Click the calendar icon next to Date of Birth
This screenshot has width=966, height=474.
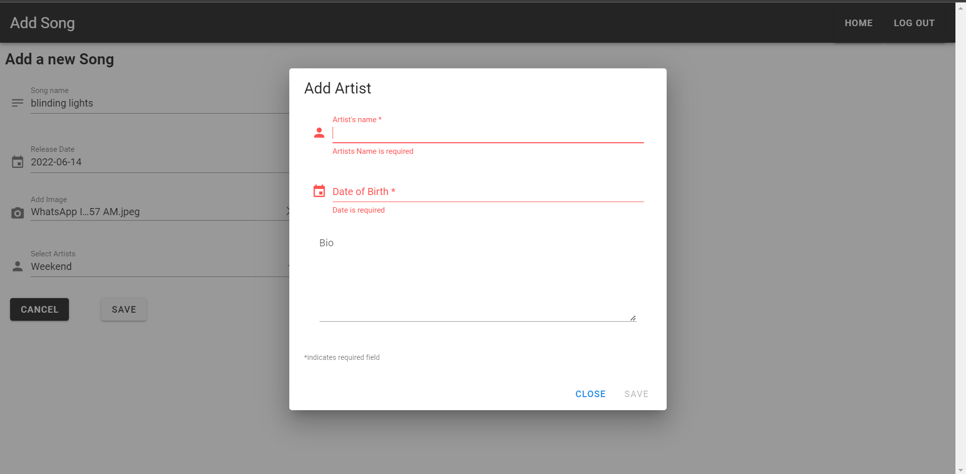tap(319, 191)
